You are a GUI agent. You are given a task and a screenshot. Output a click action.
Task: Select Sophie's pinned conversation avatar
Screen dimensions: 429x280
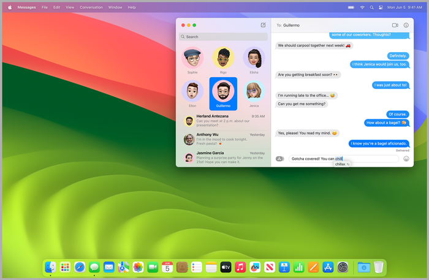pos(192,58)
